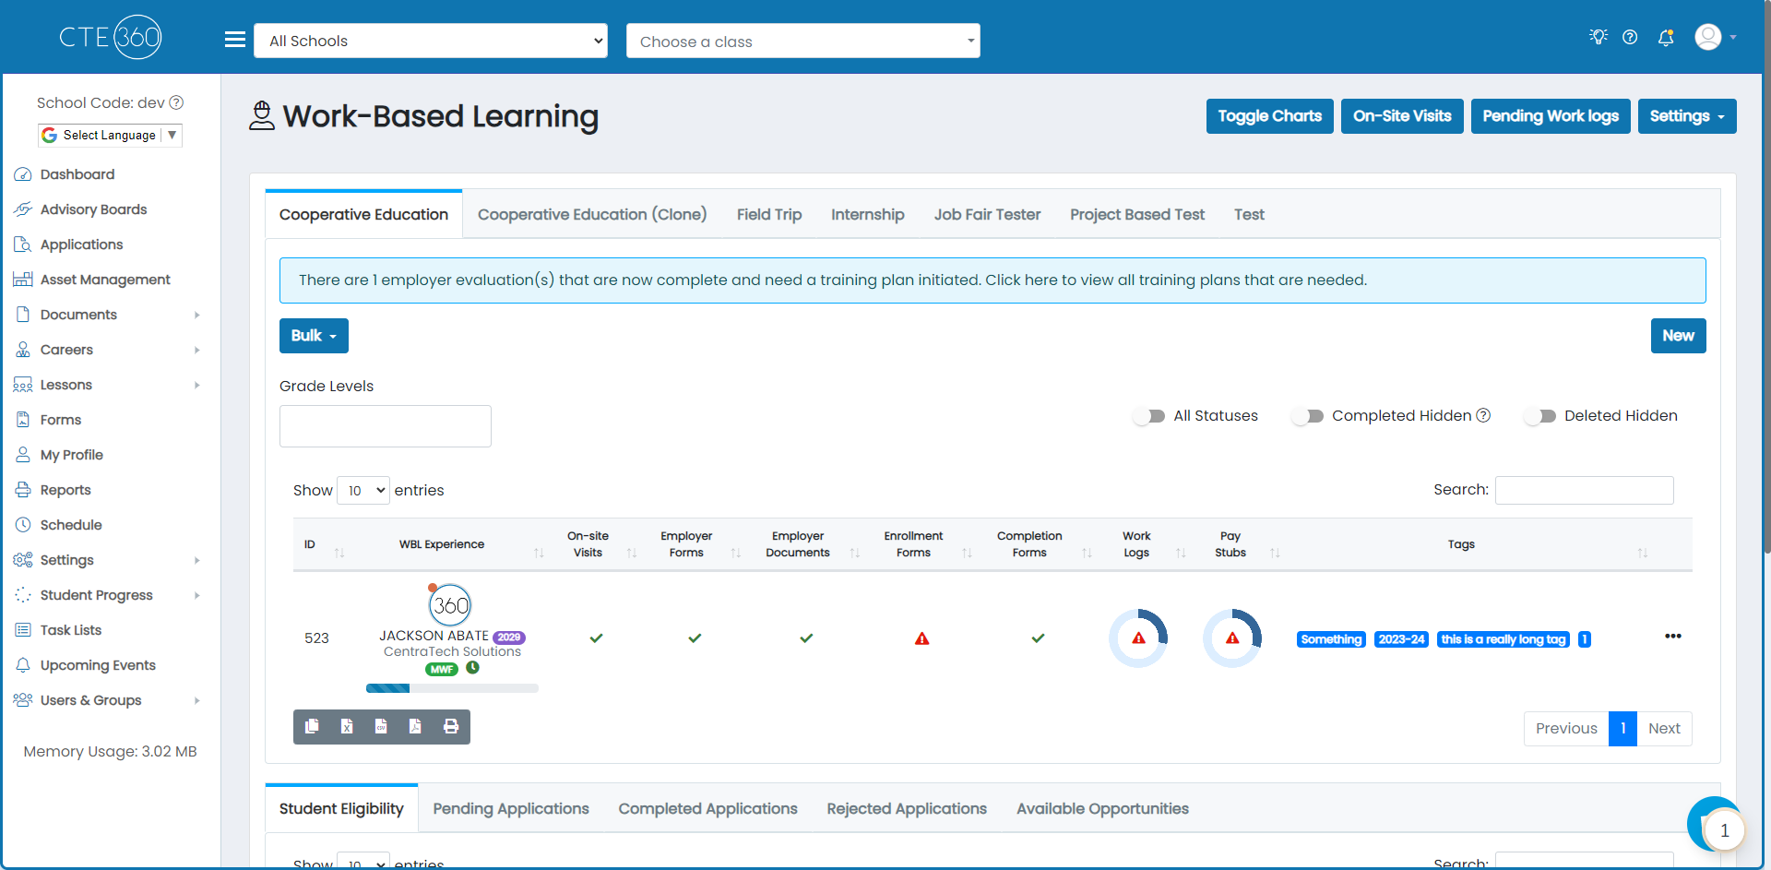Switch to the Pending Applications tab

pos(511,808)
